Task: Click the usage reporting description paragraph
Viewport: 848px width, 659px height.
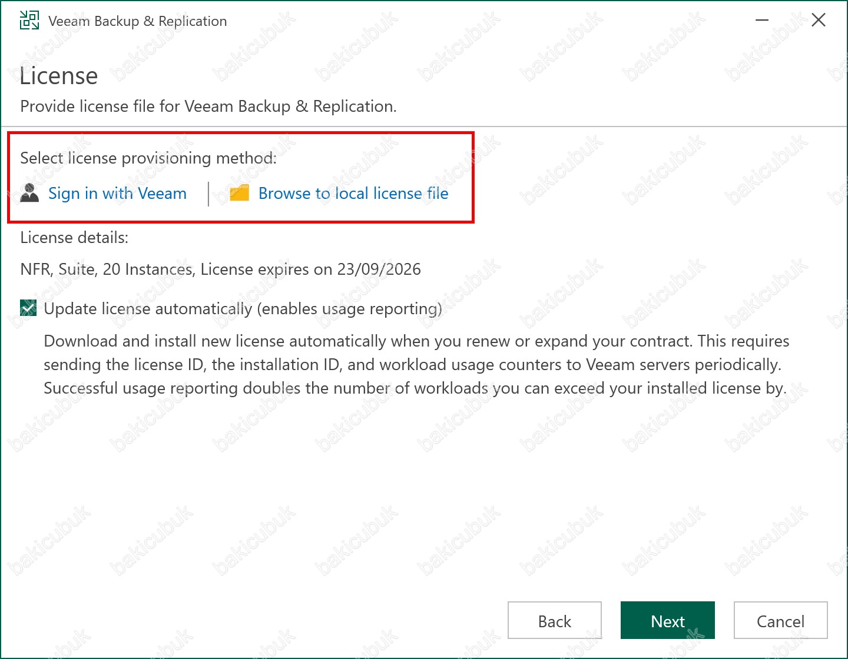Action: coord(416,365)
